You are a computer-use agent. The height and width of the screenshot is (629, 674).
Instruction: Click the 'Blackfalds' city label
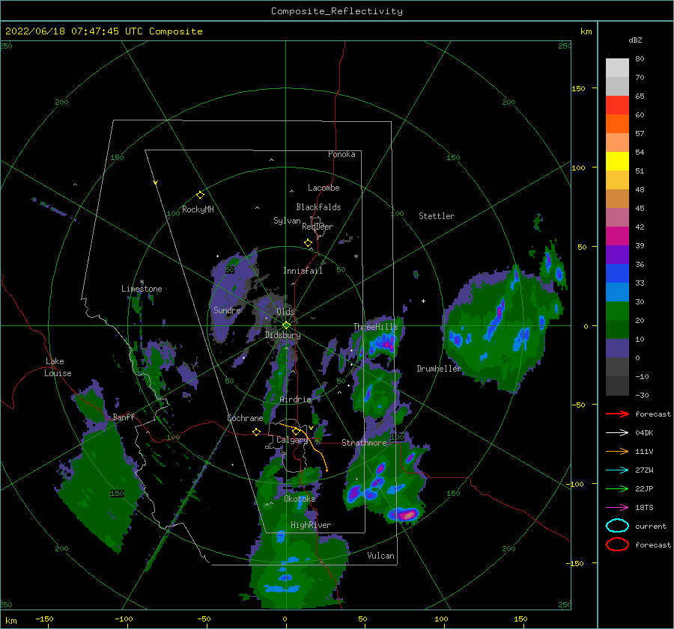[318, 207]
